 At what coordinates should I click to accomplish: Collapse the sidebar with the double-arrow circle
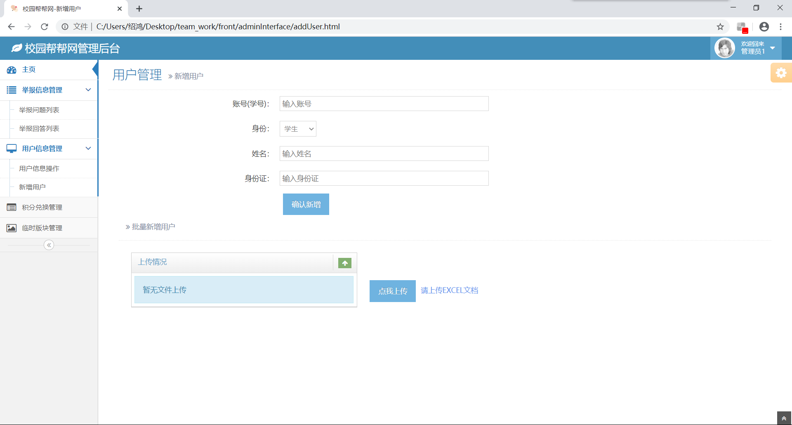49,245
